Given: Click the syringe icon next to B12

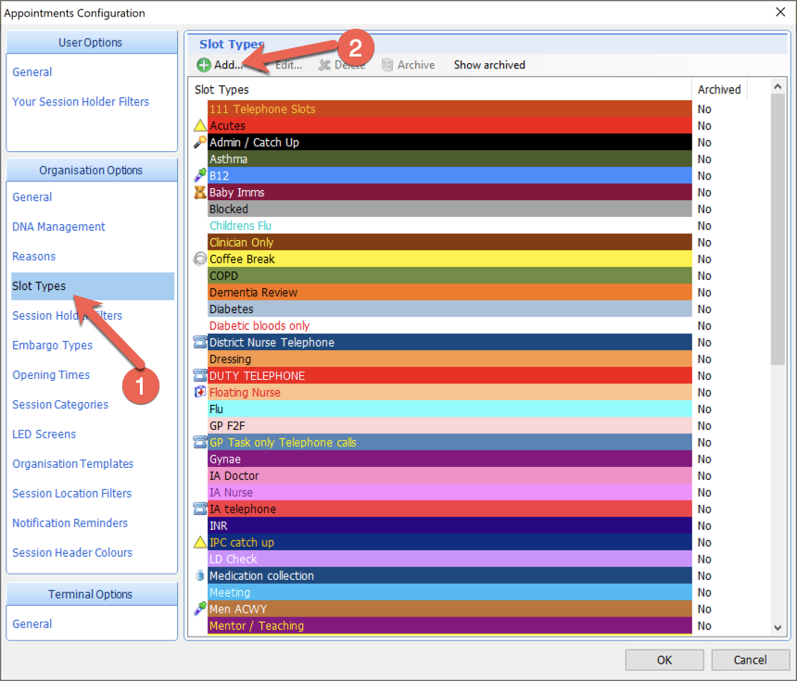Looking at the screenshot, I should coord(200,175).
